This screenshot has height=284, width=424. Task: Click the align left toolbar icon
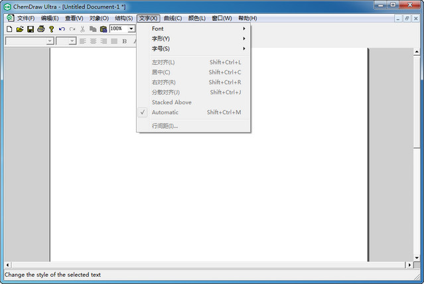pos(83,41)
